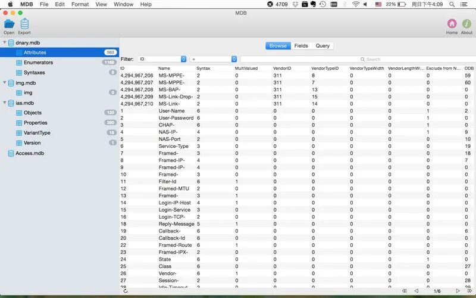Image resolution: width=476 pixels, height=298 pixels.
Task: Click the Framed-MTU cell
Action: point(174,189)
